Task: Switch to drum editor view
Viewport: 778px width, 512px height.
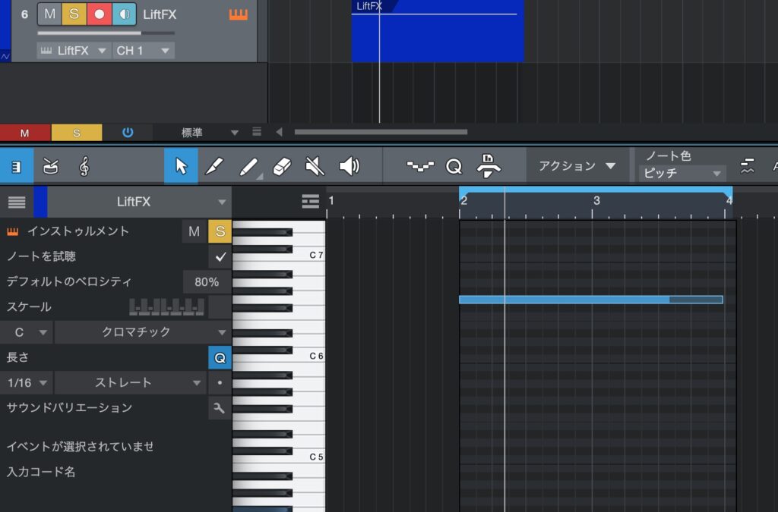Action: [50, 166]
